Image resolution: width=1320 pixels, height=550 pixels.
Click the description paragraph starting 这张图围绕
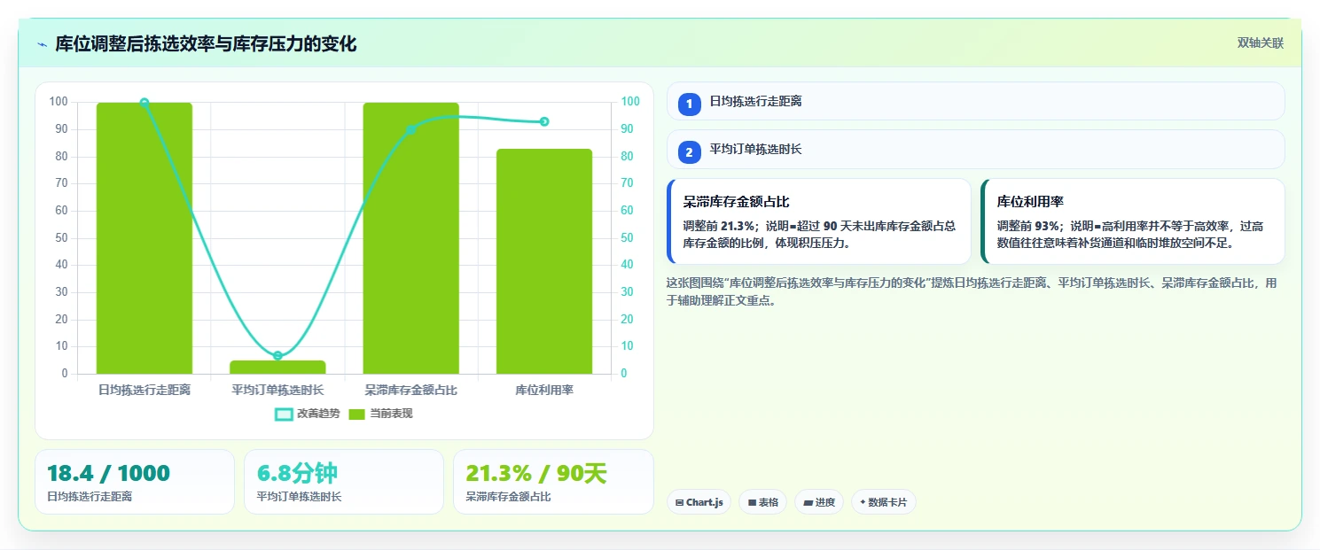(972, 291)
